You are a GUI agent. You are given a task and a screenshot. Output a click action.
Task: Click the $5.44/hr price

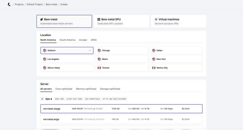pos(186,109)
